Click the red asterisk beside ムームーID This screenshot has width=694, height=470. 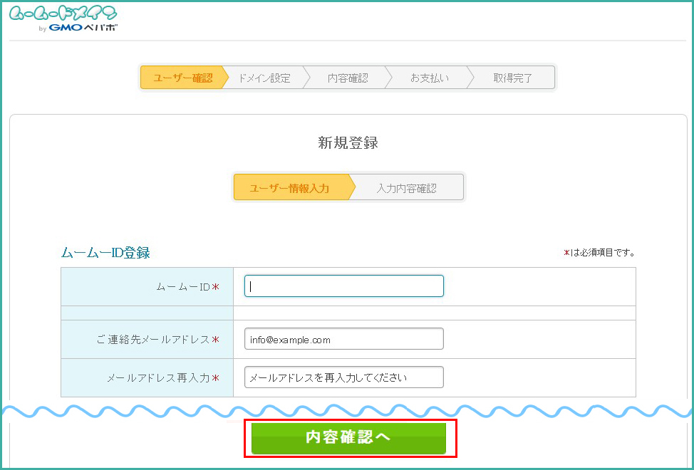(215, 287)
